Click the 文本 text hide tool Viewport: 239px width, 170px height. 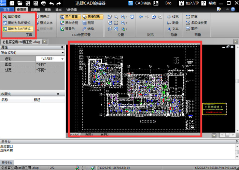pos(173,29)
